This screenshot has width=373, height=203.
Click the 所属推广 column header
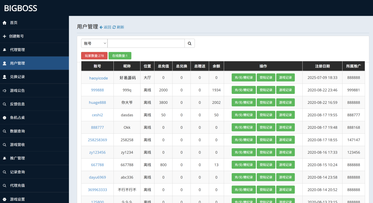point(353,66)
